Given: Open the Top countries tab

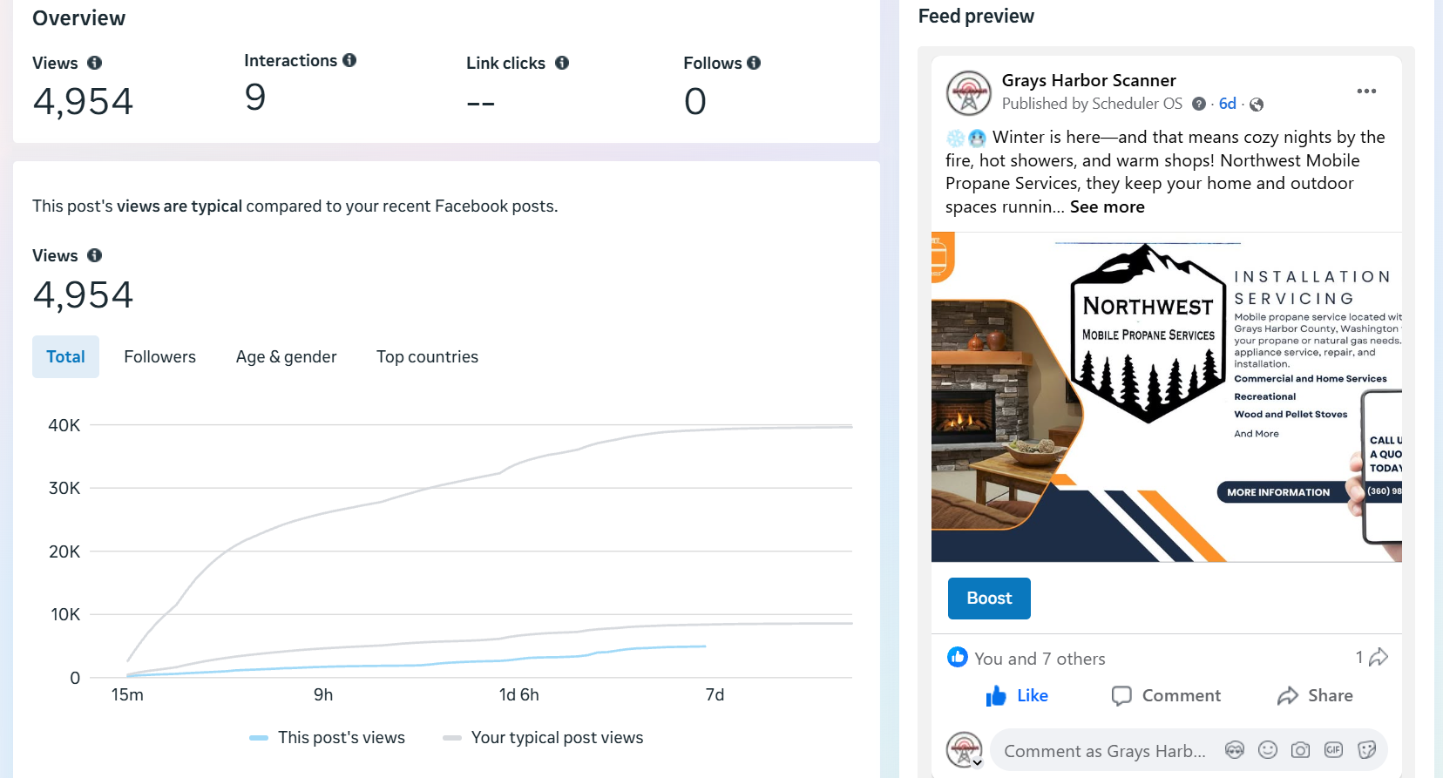Looking at the screenshot, I should 427,357.
